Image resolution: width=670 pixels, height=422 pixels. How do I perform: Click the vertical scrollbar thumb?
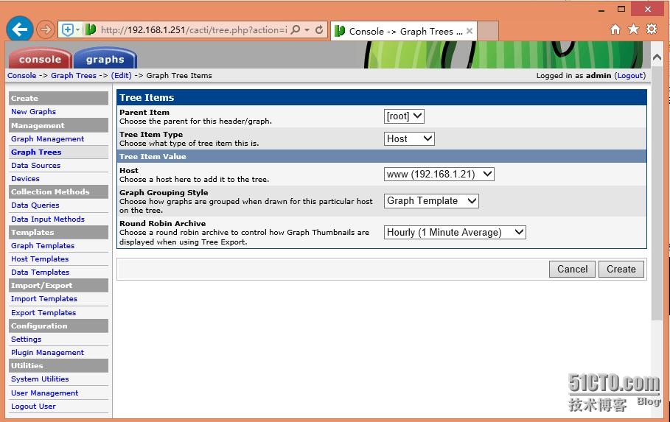657,193
